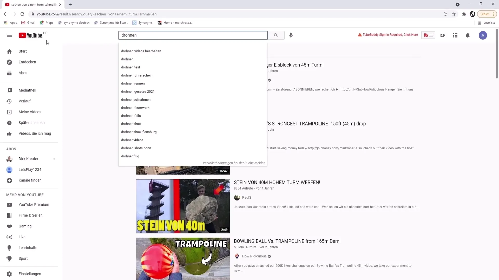This screenshot has height=280, width=499.
Task: Open Gaming section
Action: click(x=29, y=226)
